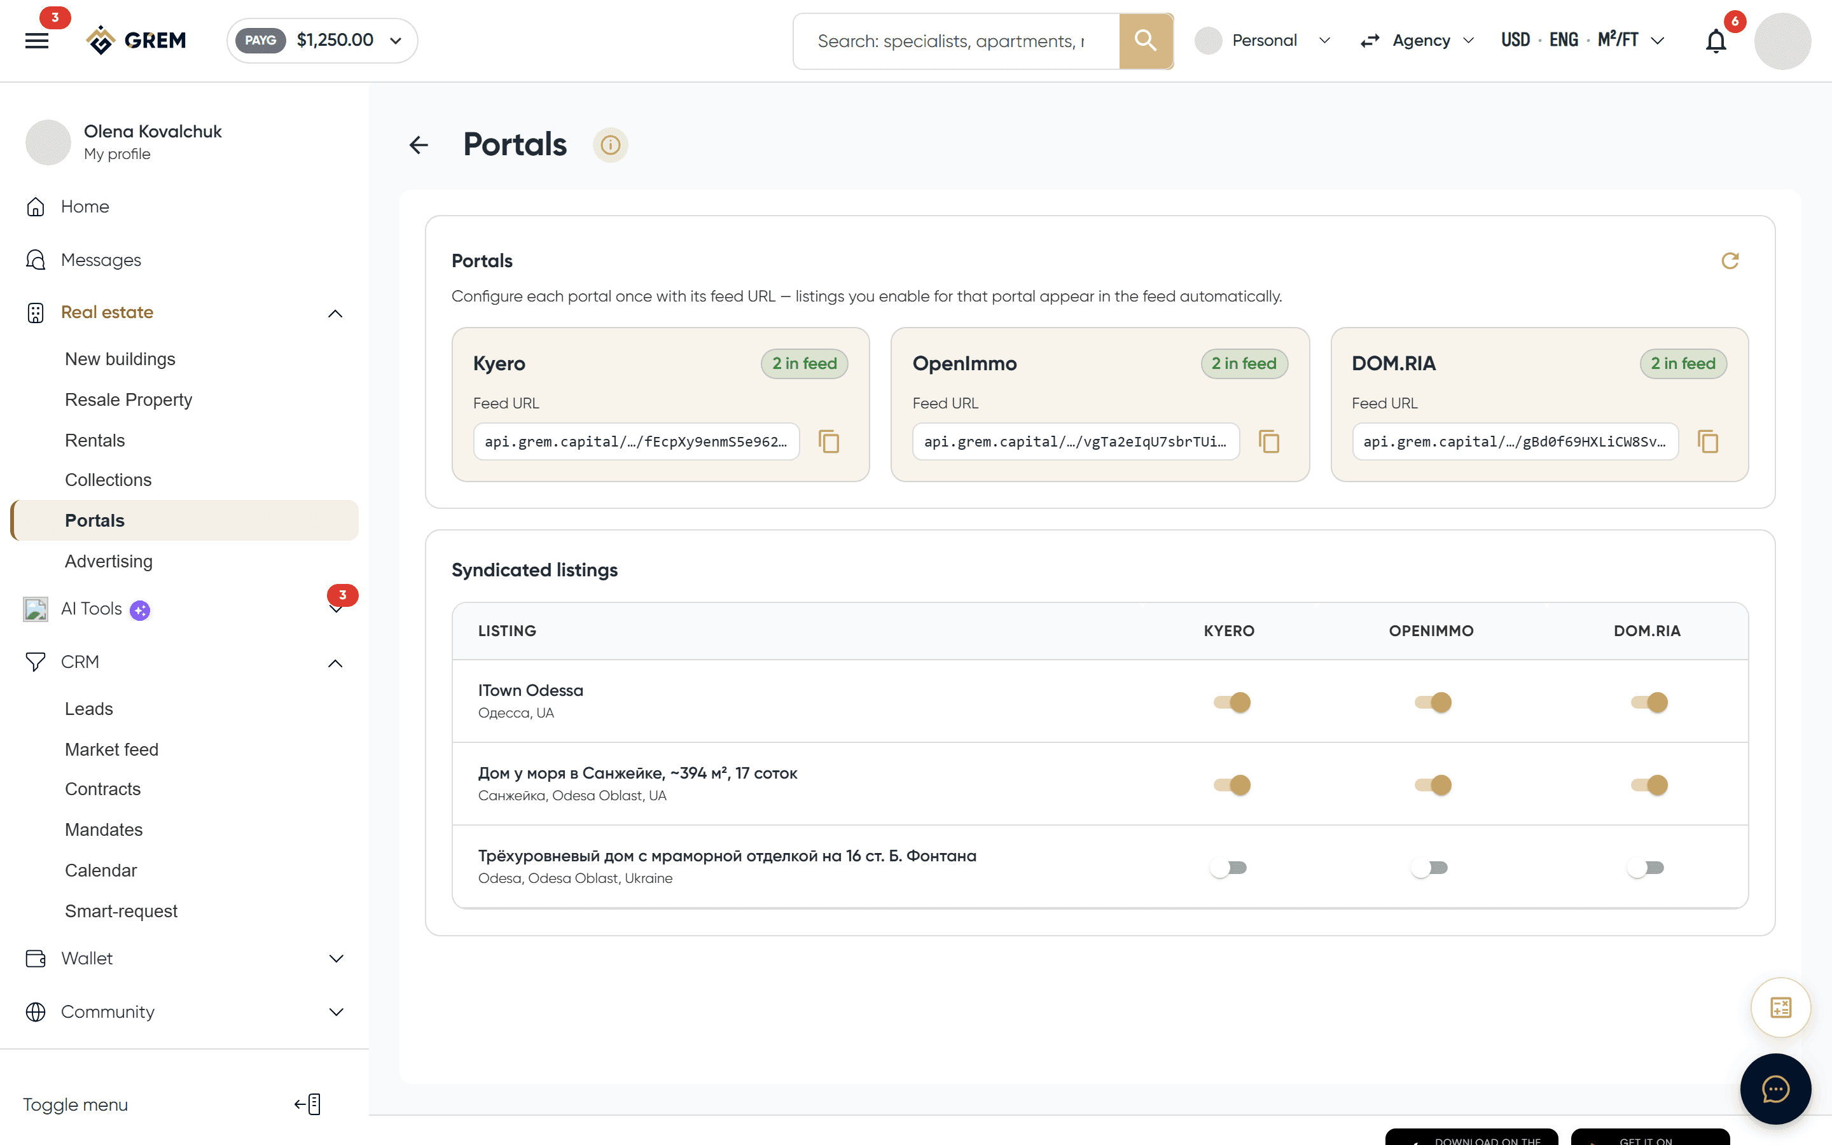Click the Toggle menu collapse icon
Image resolution: width=1832 pixels, height=1145 pixels.
[308, 1104]
